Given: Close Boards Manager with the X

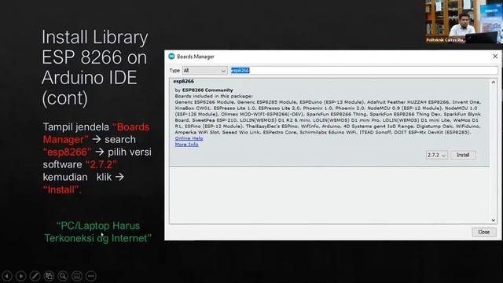Looking at the screenshot, I should 495,56.
